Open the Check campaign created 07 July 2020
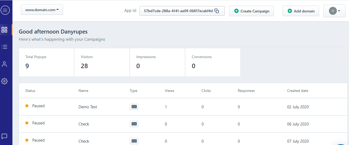 click(84, 141)
